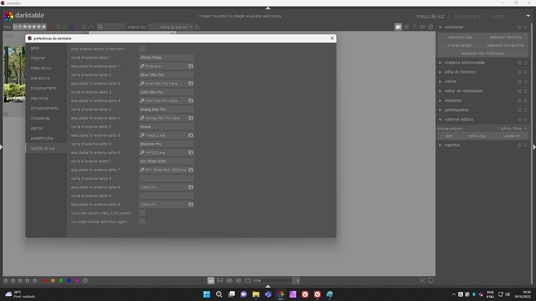
Task: Click the selecionar tudo button
Action: [x=460, y=37]
